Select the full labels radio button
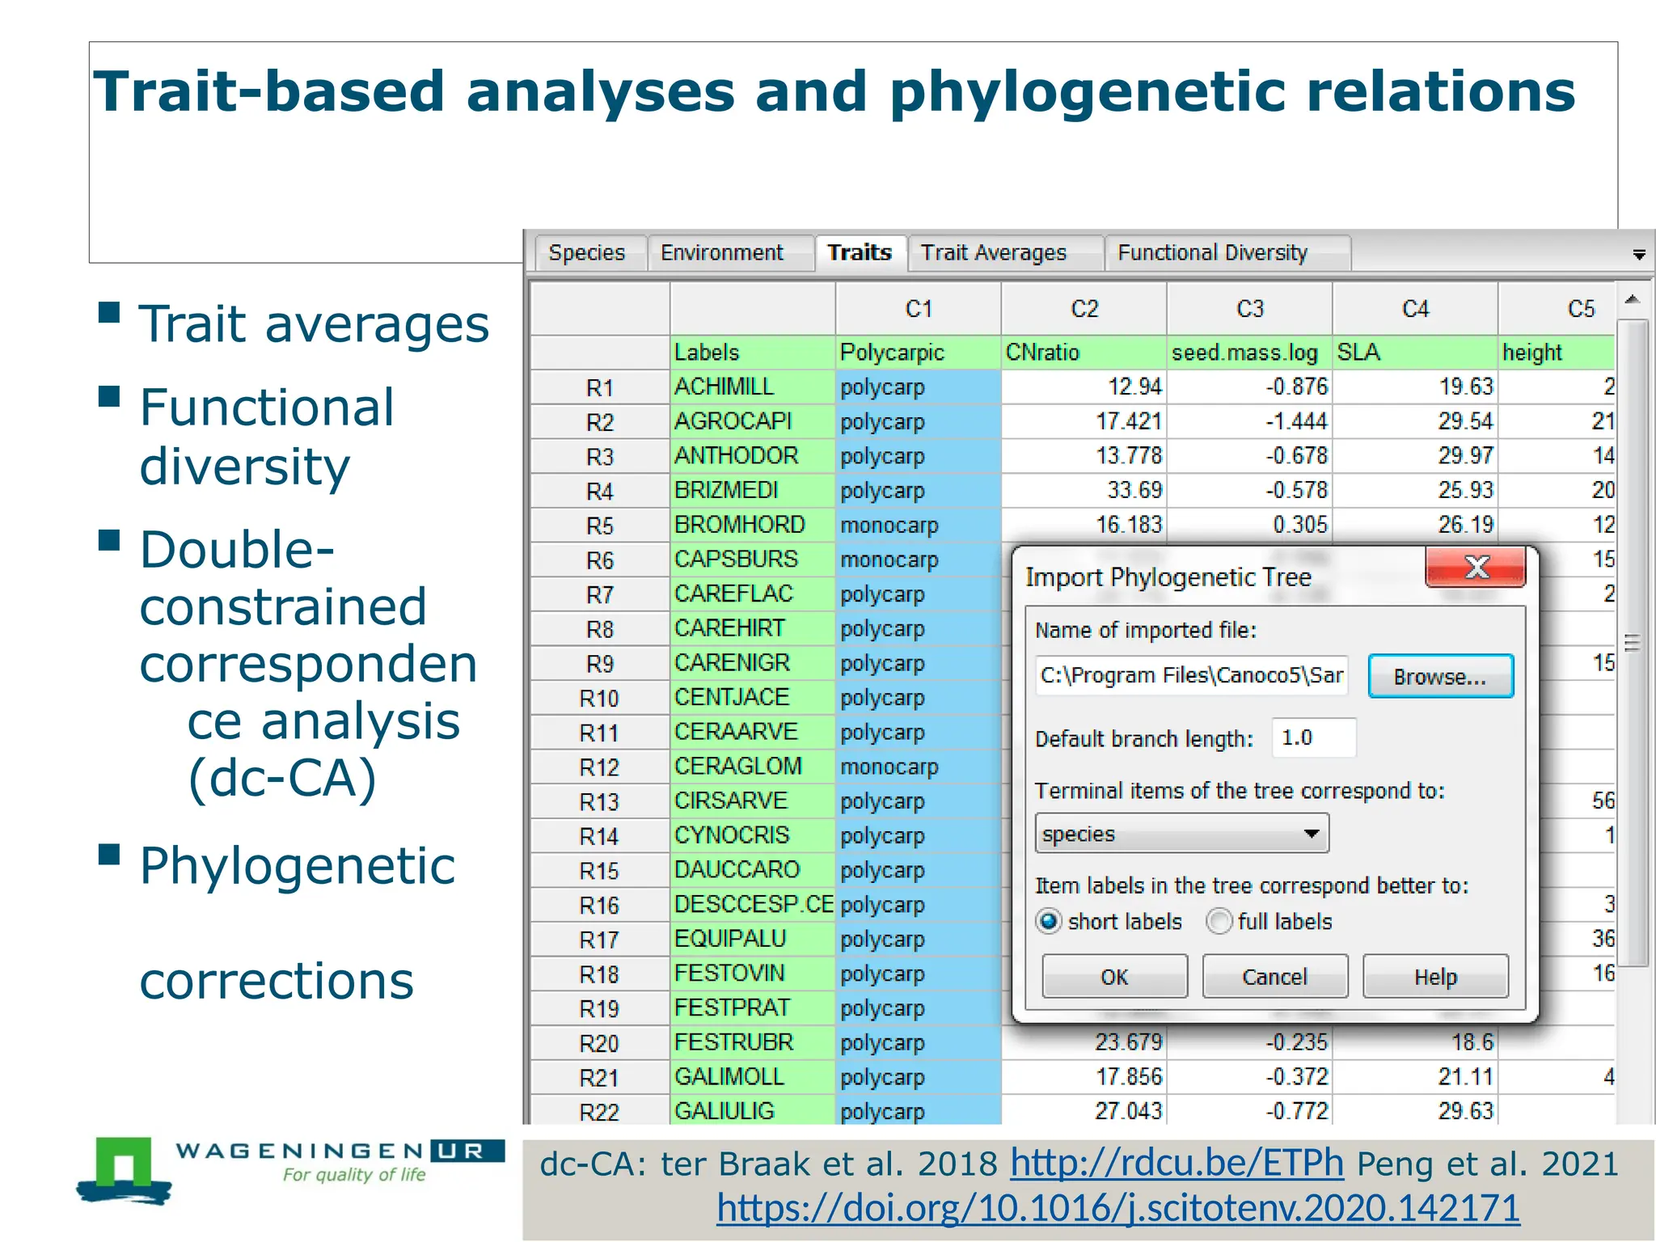 (x=1219, y=921)
